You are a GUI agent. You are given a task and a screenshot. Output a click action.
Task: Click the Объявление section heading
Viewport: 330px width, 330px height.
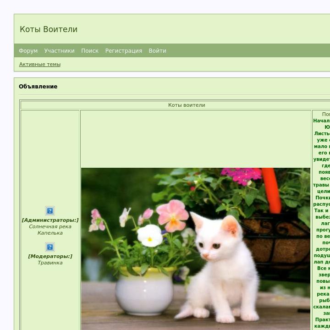pyautogui.click(x=38, y=87)
